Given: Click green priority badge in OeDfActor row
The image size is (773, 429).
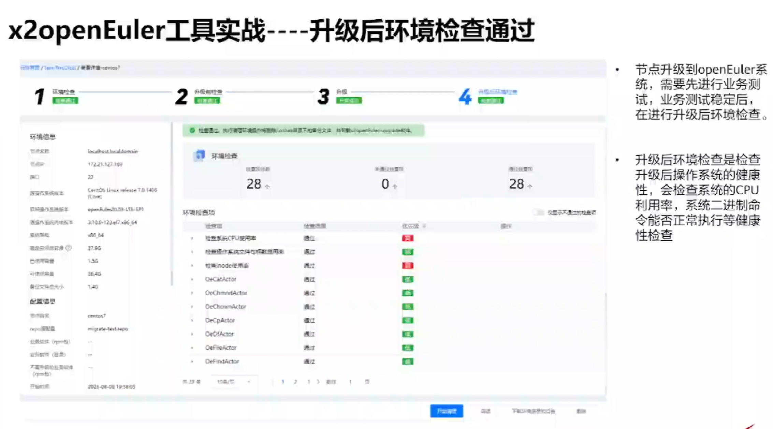Looking at the screenshot, I should coord(408,334).
